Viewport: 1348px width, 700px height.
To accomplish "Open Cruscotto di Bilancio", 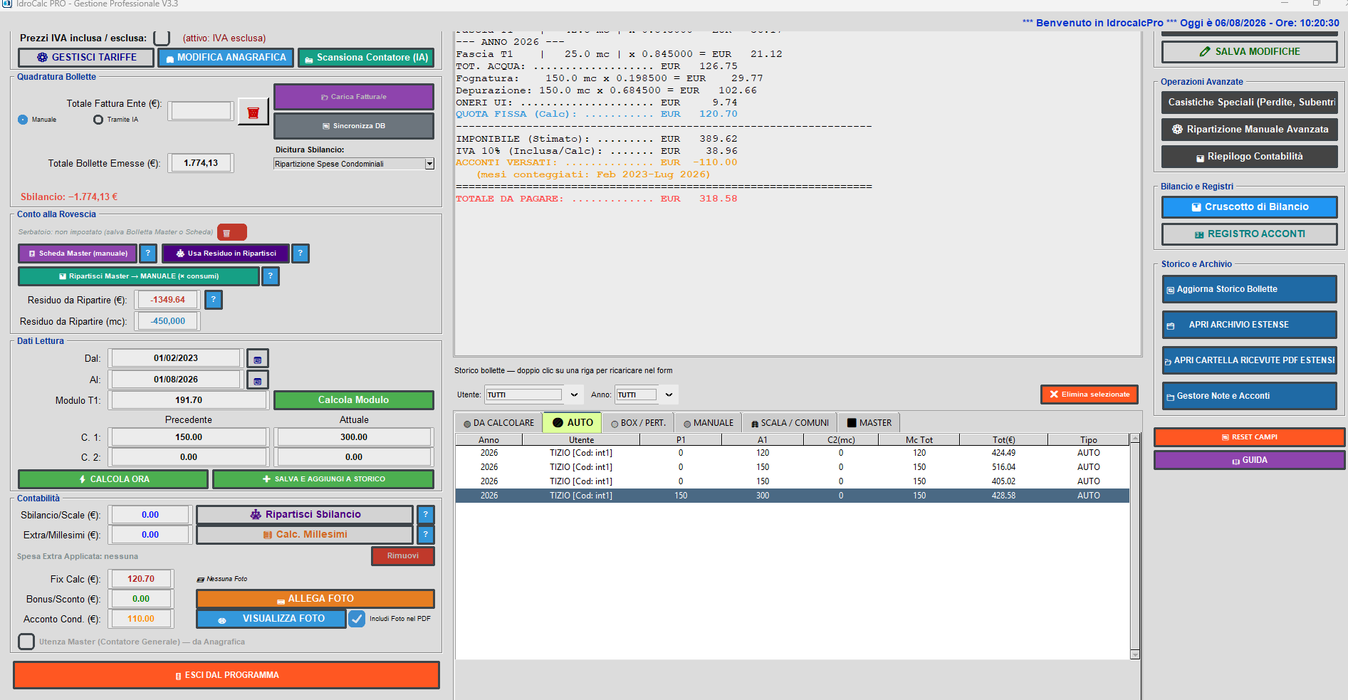I will (1249, 207).
